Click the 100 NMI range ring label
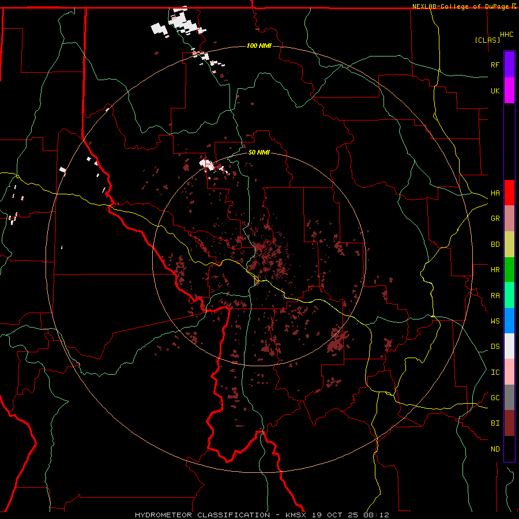 [259, 46]
